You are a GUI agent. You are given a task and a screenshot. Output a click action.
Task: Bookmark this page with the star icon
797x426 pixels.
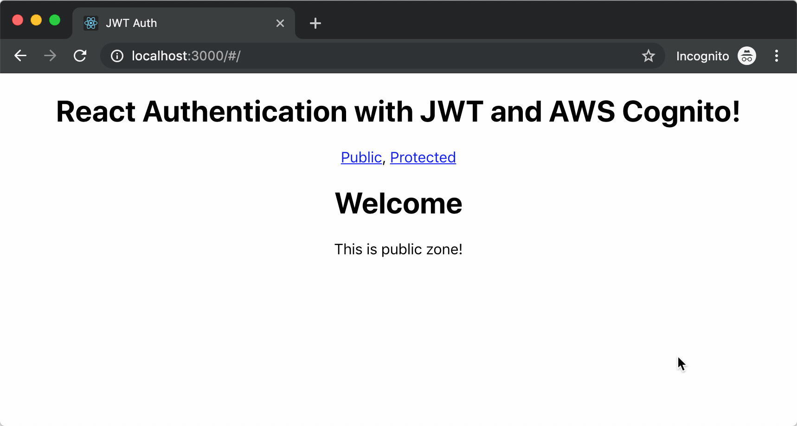(648, 56)
